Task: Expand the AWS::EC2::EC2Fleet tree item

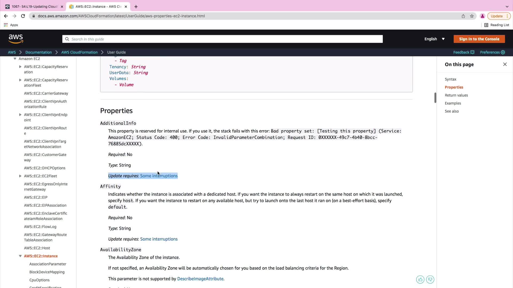Action: tap(20, 176)
